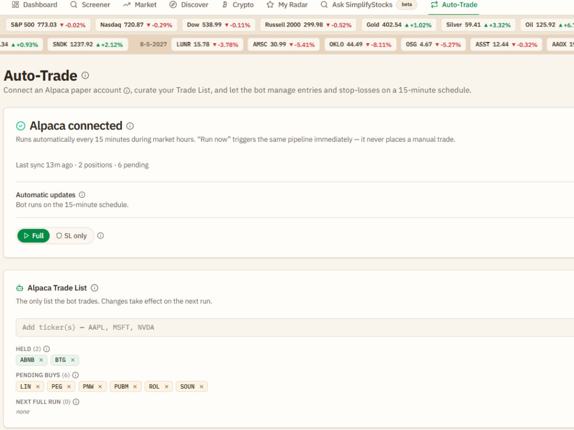Image resolution: width=574 pixels, height=430 pixels.
Task: Remove PUBM from pending buys
Action: 135,386
